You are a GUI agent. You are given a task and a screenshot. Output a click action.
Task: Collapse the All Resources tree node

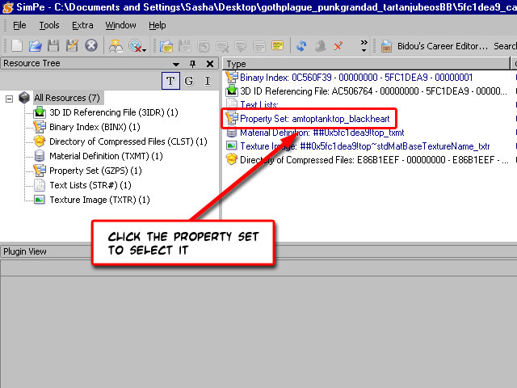point(10,98)
